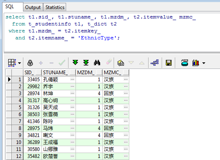
Task: Open the Output tab
Action: pyautogui.click(x=33, y=7)
